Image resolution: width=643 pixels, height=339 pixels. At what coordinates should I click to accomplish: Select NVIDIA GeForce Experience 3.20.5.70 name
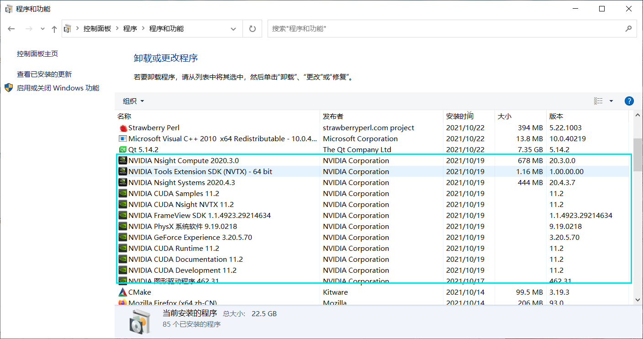190,238
